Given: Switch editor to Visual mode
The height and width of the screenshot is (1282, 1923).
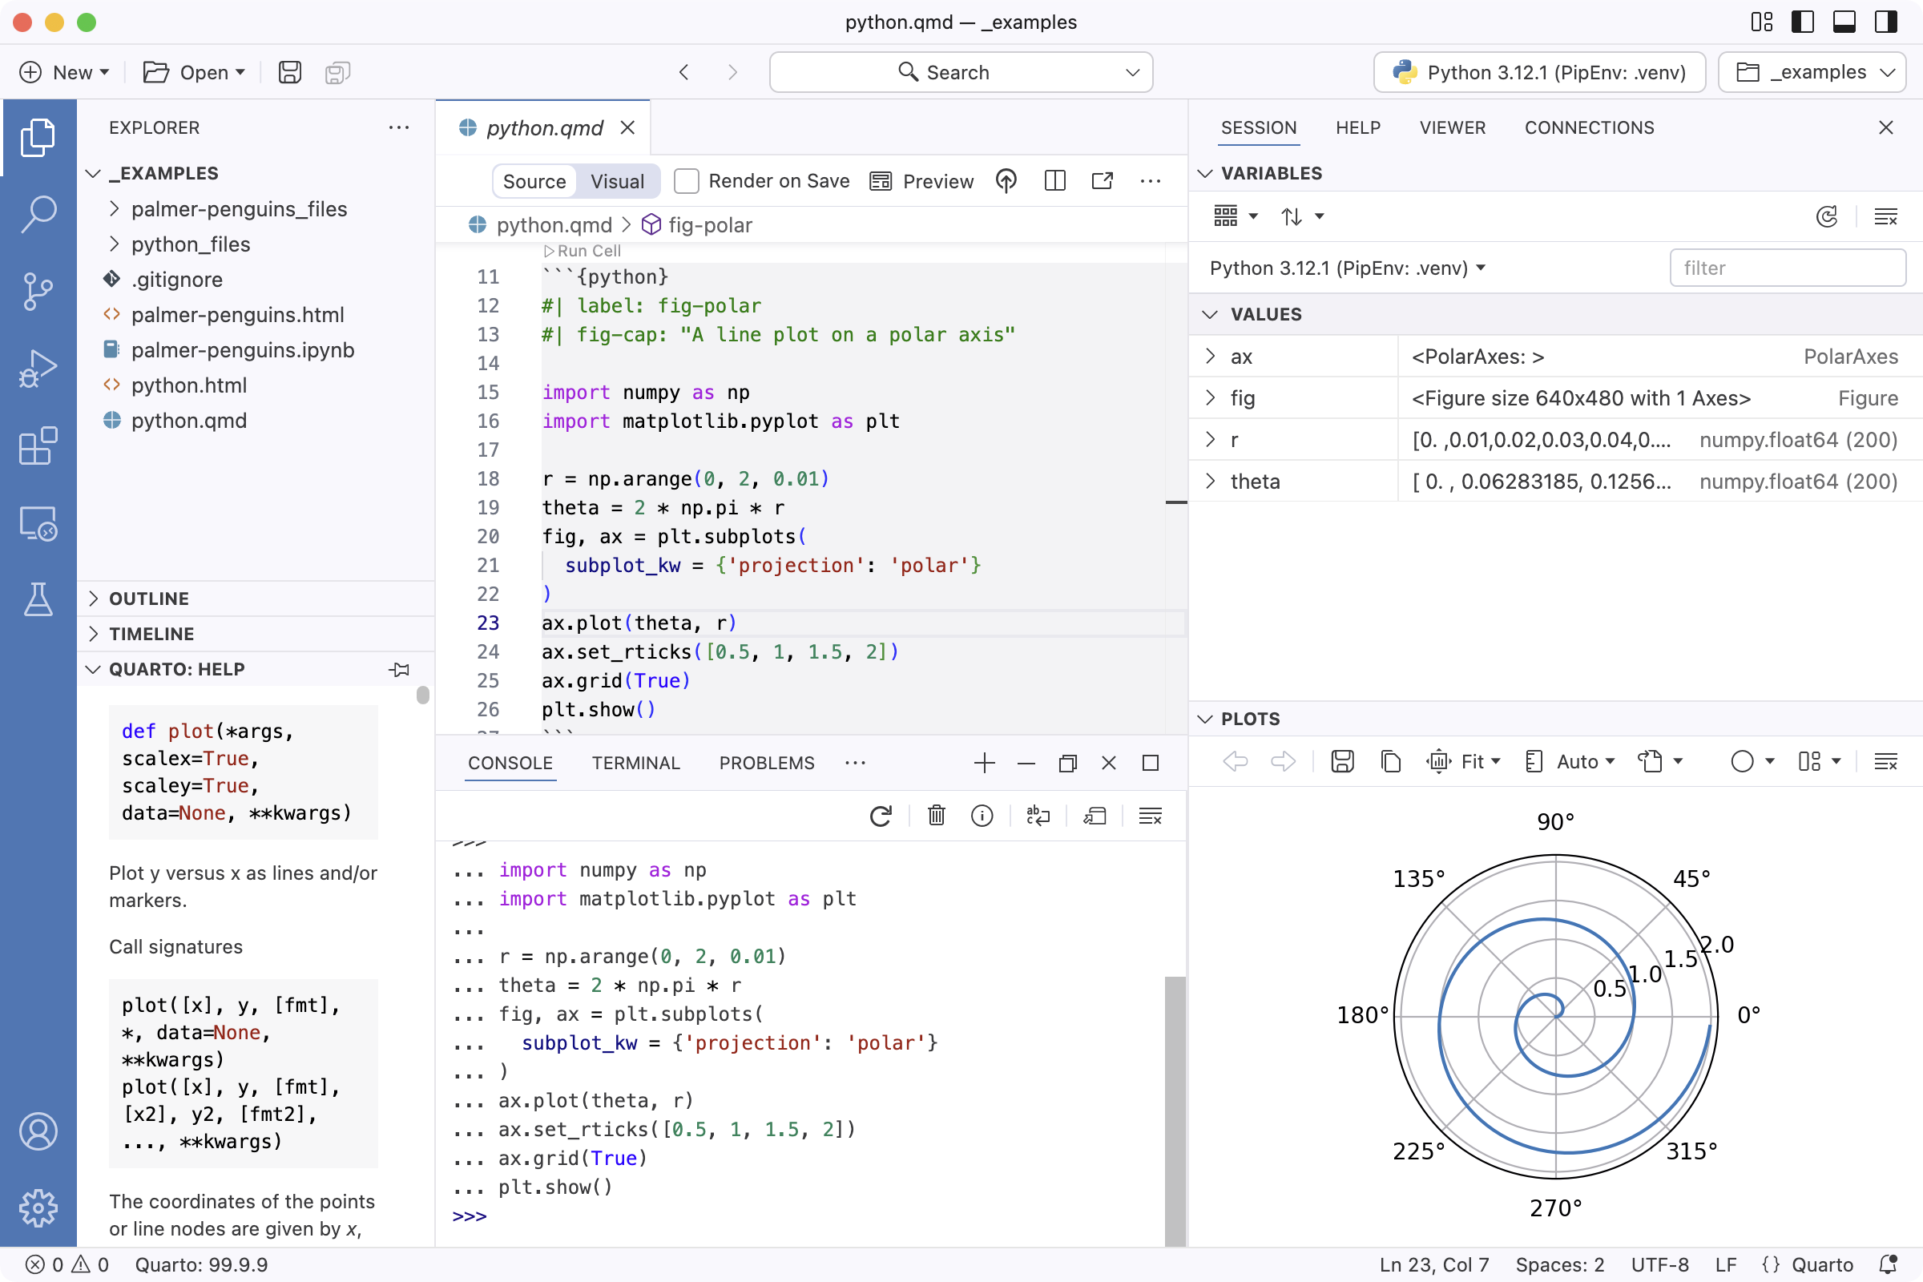Looking at the screenshot, I should pyautogui.click(x=617, y=181).
